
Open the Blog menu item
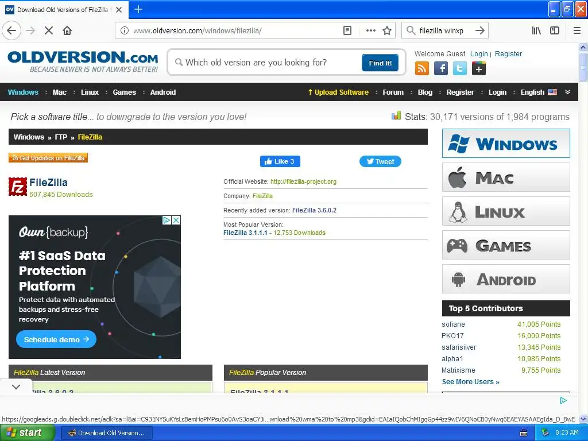click(425, 92)
